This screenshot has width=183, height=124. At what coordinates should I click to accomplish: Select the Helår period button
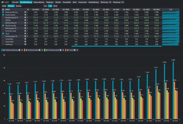[x=4, y=6]
